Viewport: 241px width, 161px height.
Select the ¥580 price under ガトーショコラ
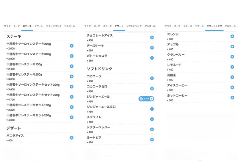pyautogui.click(x=90, y=61)
